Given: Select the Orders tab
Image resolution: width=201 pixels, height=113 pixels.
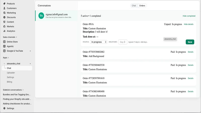Looking at the screenshot, I should coord(142,6).
